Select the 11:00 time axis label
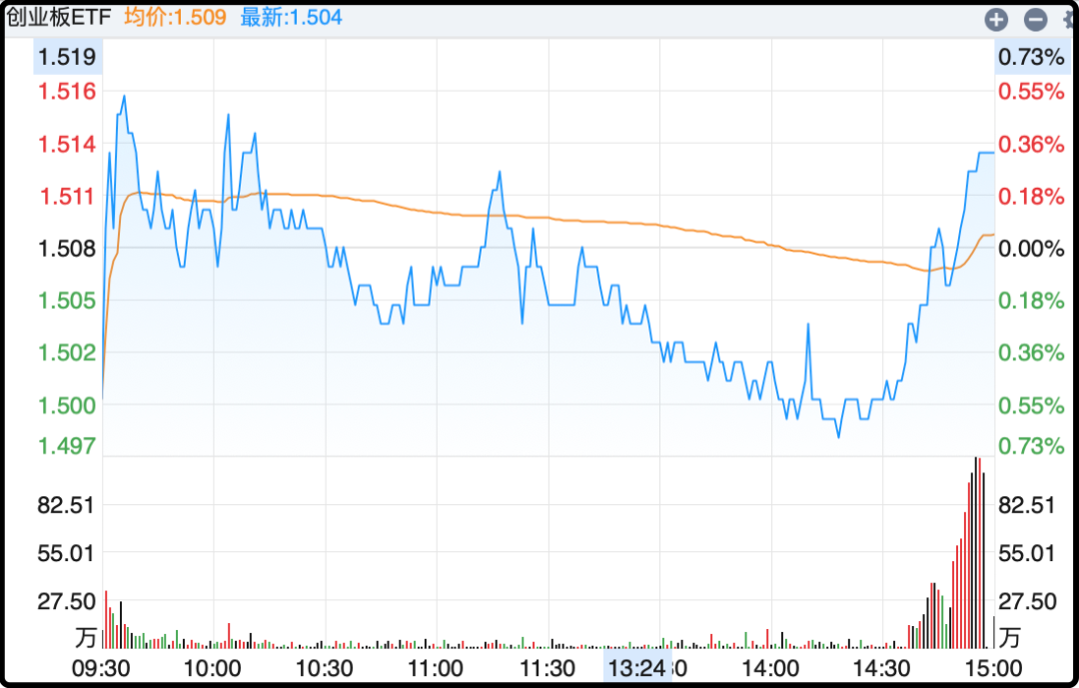The width and height of the screenshot is (1079, 688). [x=436, y=668]
